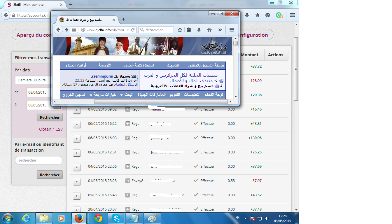Open new tab in djelfa.info window
Screen dimensions: 392x224
[123, 20]
